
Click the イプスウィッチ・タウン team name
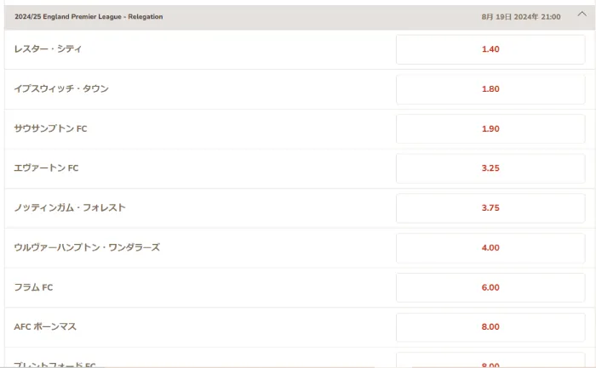click(x=61, y=88)
